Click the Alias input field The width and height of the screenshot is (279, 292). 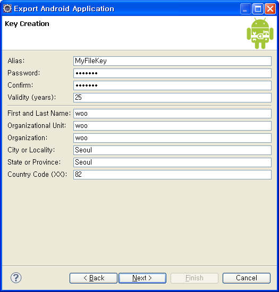click(172, 61)
